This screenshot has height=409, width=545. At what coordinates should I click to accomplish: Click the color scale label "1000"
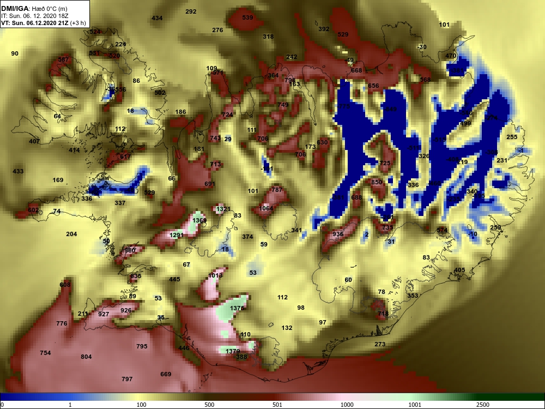click(x=347, y=405)
